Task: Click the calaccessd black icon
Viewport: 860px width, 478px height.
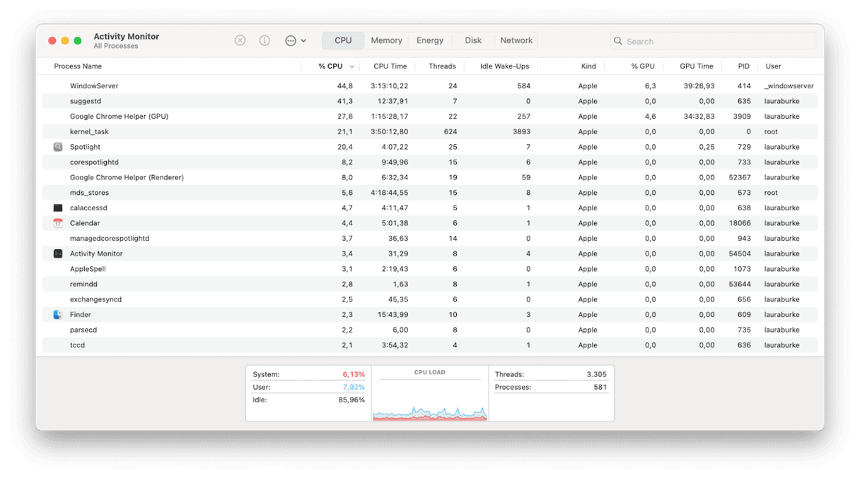Action: [58, 208]
